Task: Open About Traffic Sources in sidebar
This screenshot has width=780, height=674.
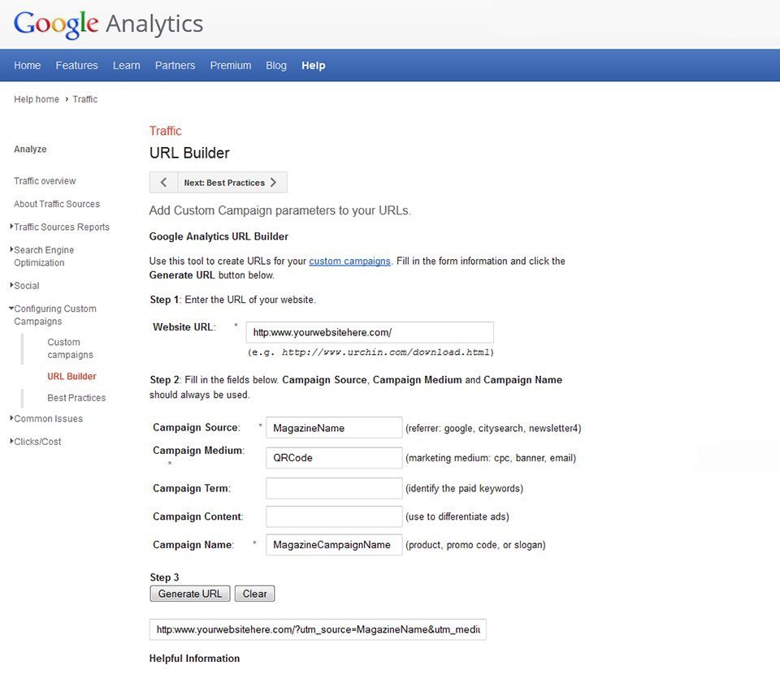Action: (x=57, y=204)
